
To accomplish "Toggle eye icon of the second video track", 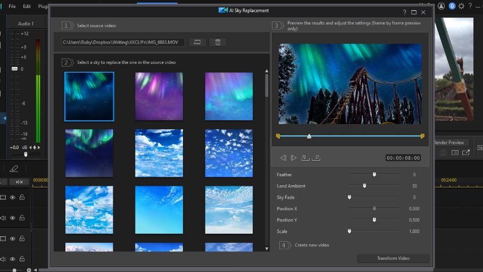I will click(x=13, y=238).
